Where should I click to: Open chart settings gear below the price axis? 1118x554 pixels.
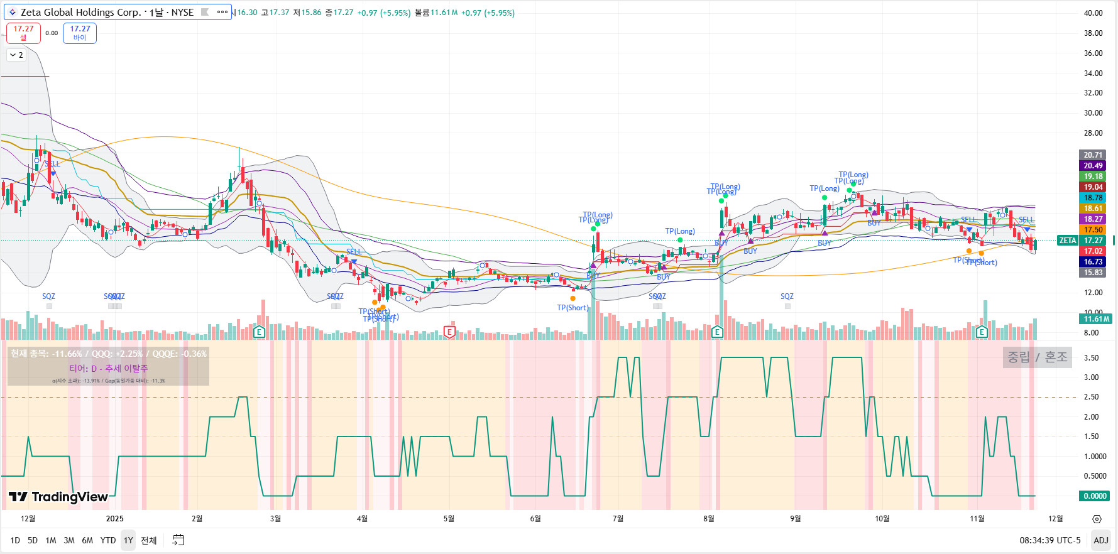(x=1097, y=519)
